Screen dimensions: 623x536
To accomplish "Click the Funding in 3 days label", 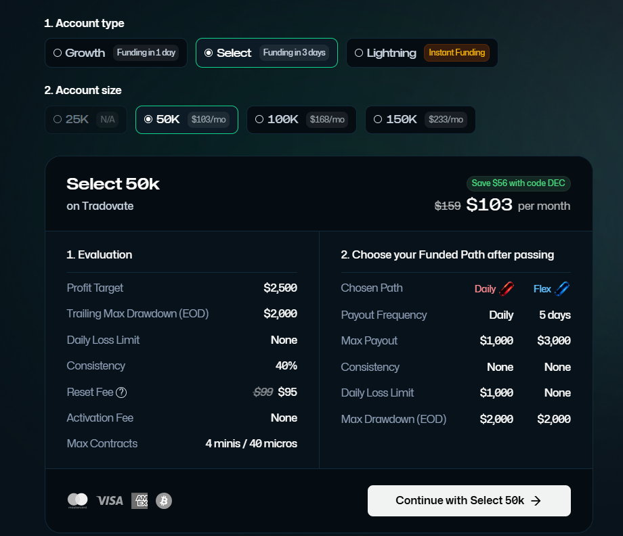I will (296, 52).
